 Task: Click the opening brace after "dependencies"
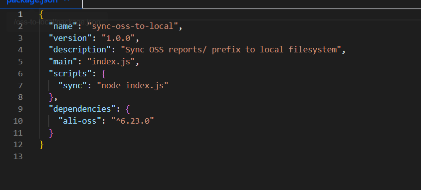128,109
